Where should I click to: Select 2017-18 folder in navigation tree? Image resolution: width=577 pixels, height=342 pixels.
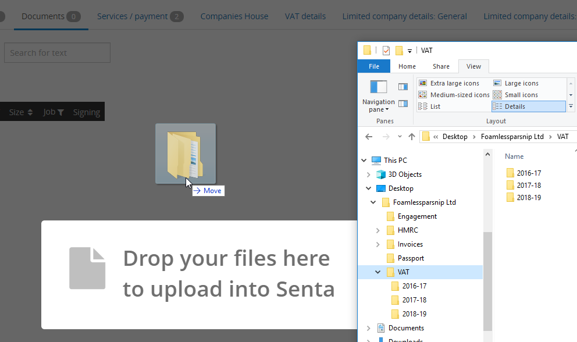pos(414,300)
